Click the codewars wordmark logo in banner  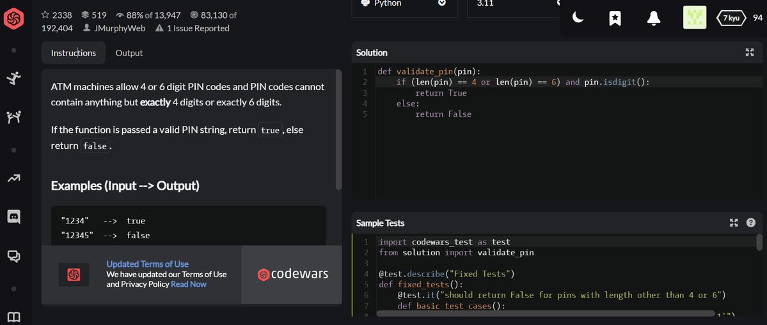tap(292, 275)
